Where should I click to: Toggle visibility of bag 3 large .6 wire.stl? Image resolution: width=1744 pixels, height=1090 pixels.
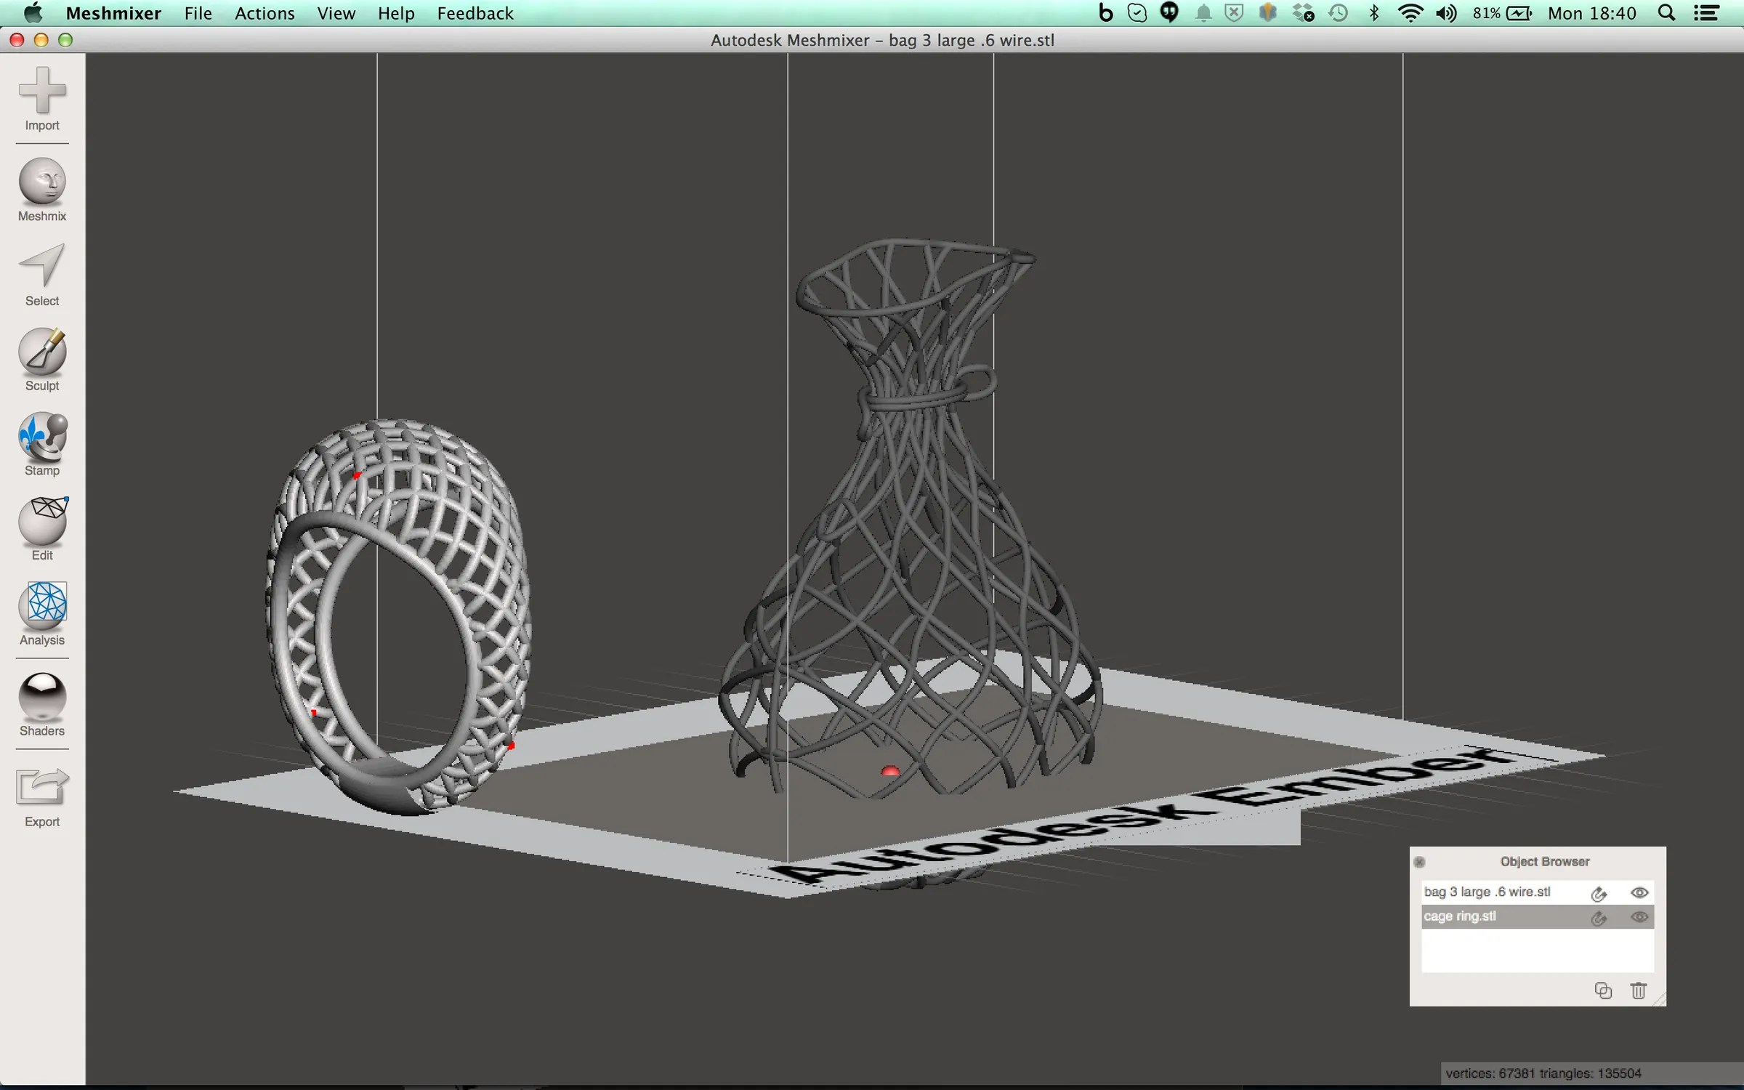click(x=1639, y=893)
